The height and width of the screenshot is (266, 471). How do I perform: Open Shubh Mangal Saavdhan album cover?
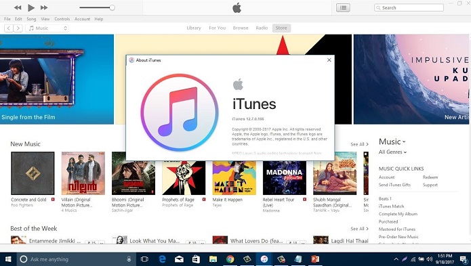(x=335, y=173)
